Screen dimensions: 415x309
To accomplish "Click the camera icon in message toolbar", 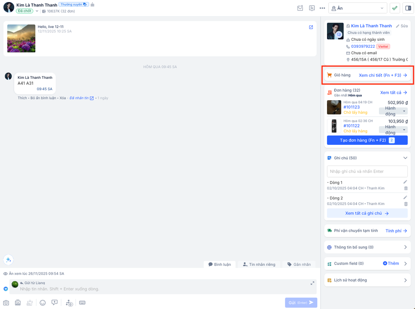I will pos(6,303).
